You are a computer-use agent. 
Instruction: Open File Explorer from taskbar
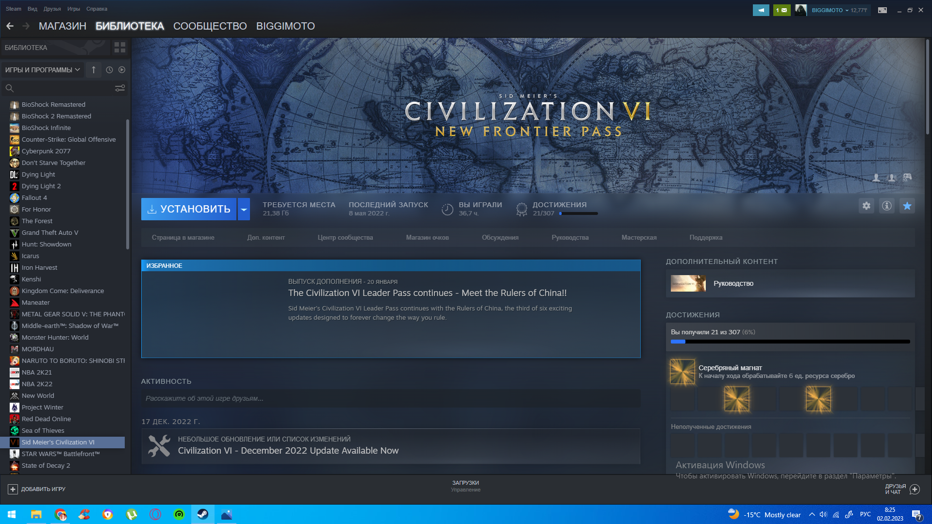tap(36, 514)
